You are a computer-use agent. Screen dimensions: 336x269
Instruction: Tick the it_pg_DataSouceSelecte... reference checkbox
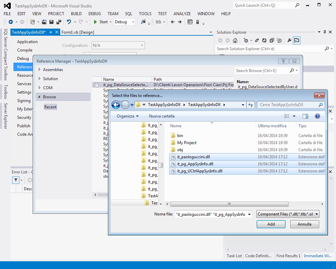tap(97, 85)
